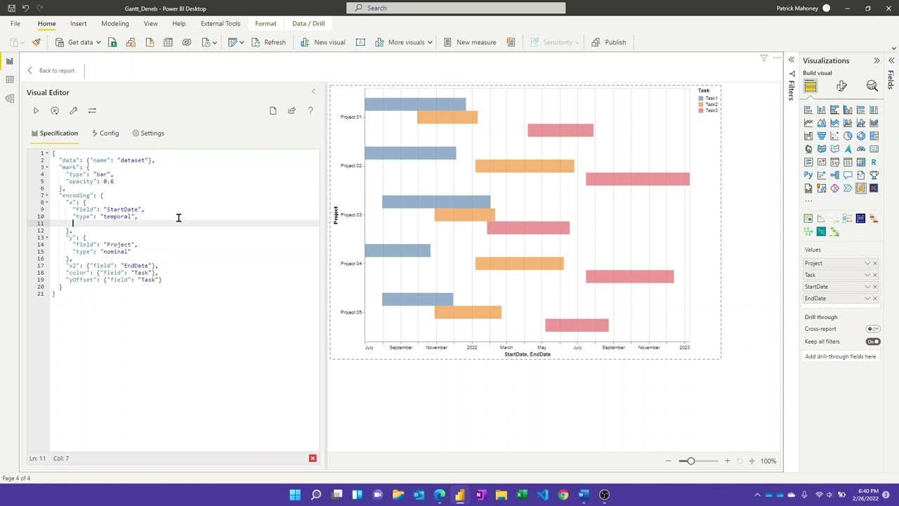The width and height of the screenshot is (899, 506).
Task: Toggle Keep all filters switch
Action: [873, 342]
